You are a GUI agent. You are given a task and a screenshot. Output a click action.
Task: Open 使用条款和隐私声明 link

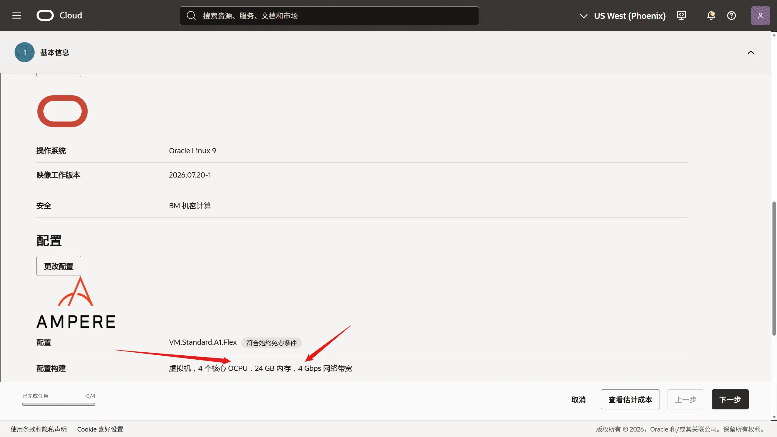[x=39, y=429]
